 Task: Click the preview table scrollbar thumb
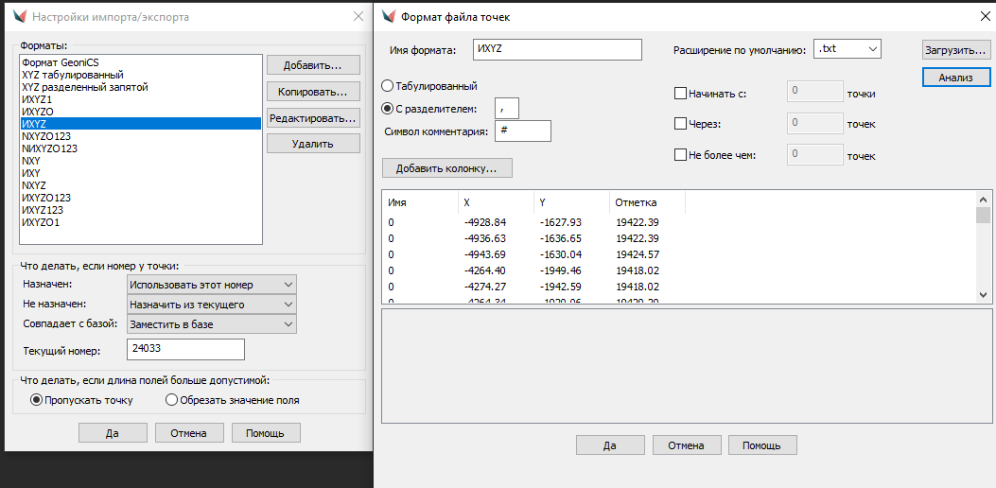(x=984, y=215)
